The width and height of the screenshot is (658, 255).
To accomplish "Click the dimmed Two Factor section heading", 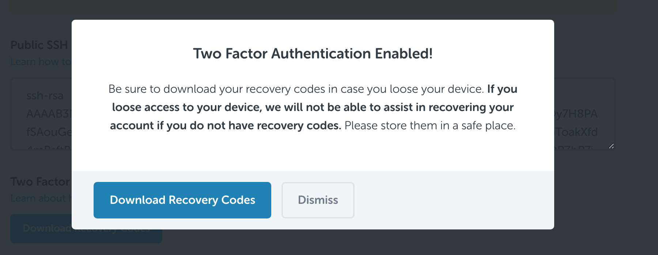I will tap(40, 182).
